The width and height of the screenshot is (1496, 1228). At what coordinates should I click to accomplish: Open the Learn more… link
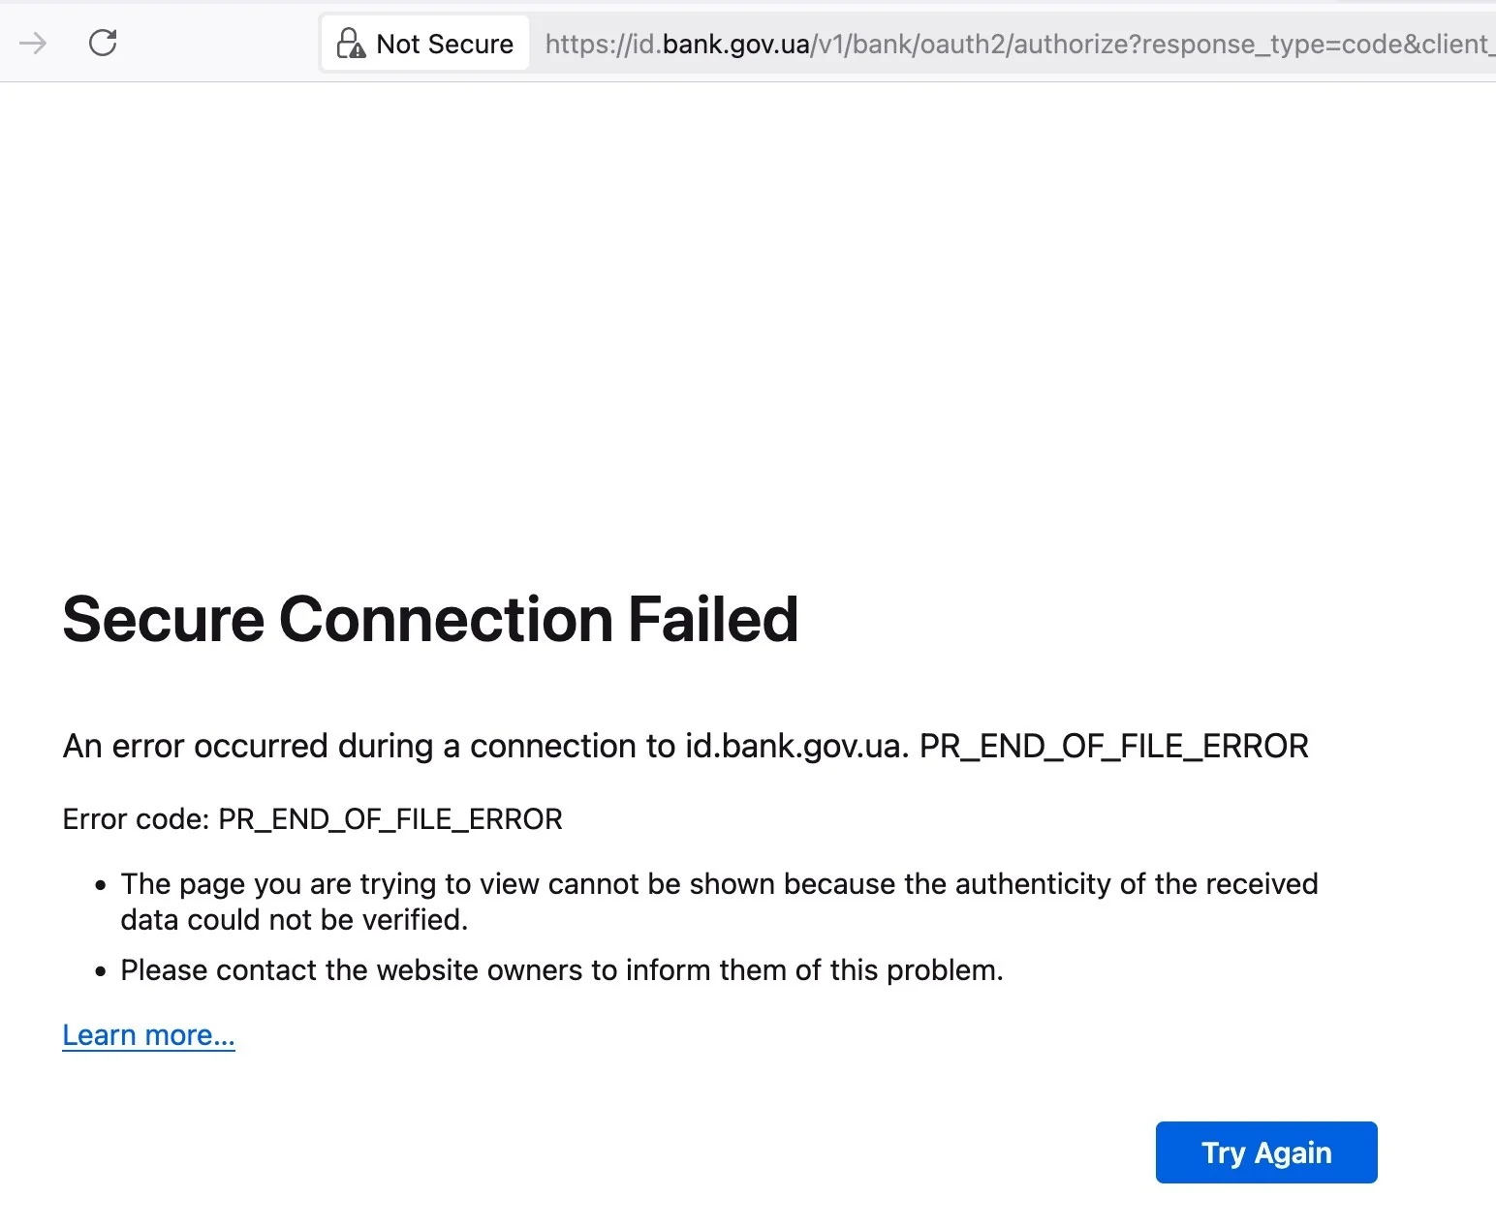[148, 1035]
